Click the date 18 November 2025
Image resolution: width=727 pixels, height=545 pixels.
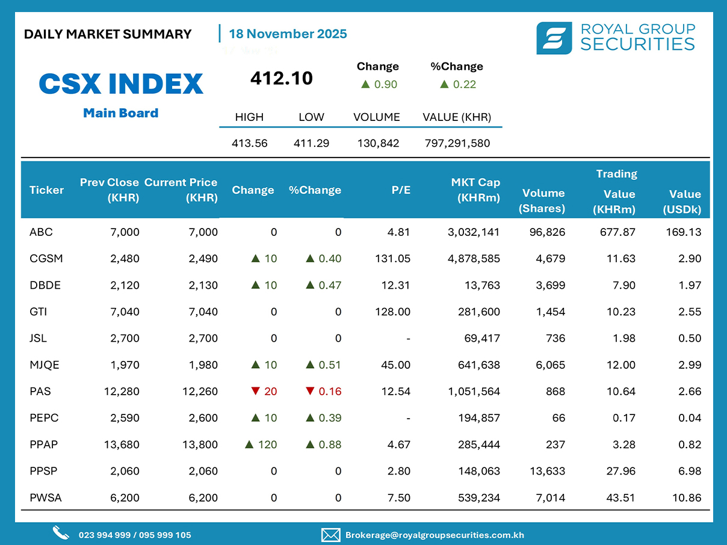click(x=288, y=34)
